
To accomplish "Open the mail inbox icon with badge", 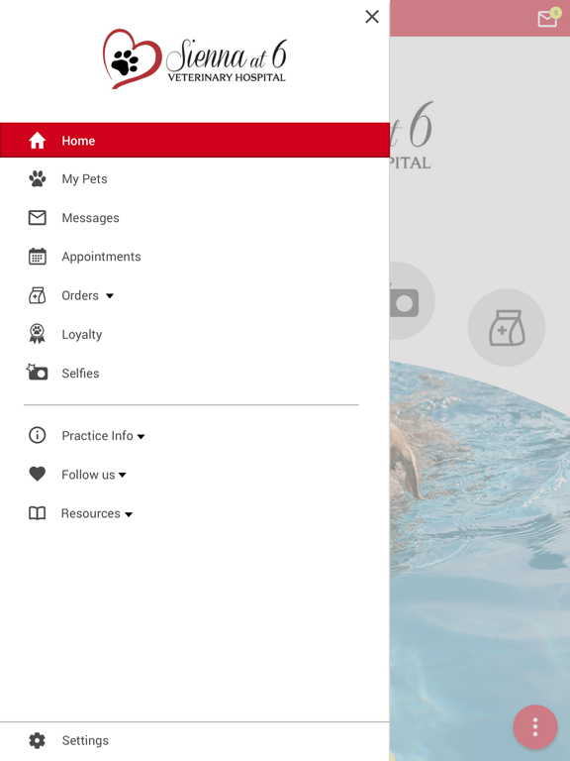I will click(x=548, y=18).
